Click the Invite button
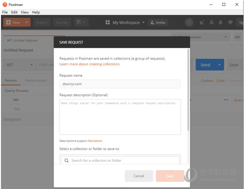The height and width of the screenshot is (189, 244). tap(158, 22)
